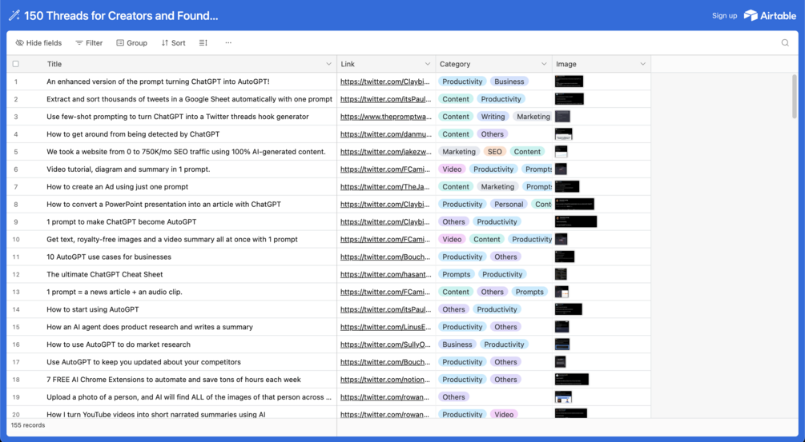Click the Sign up link
This screenshot has height=442, width=805.
724,15
